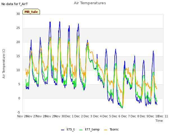Click the Nov 26 x-axis label
Viewport: 180px width, 135px height.
(x=22, y=116)
